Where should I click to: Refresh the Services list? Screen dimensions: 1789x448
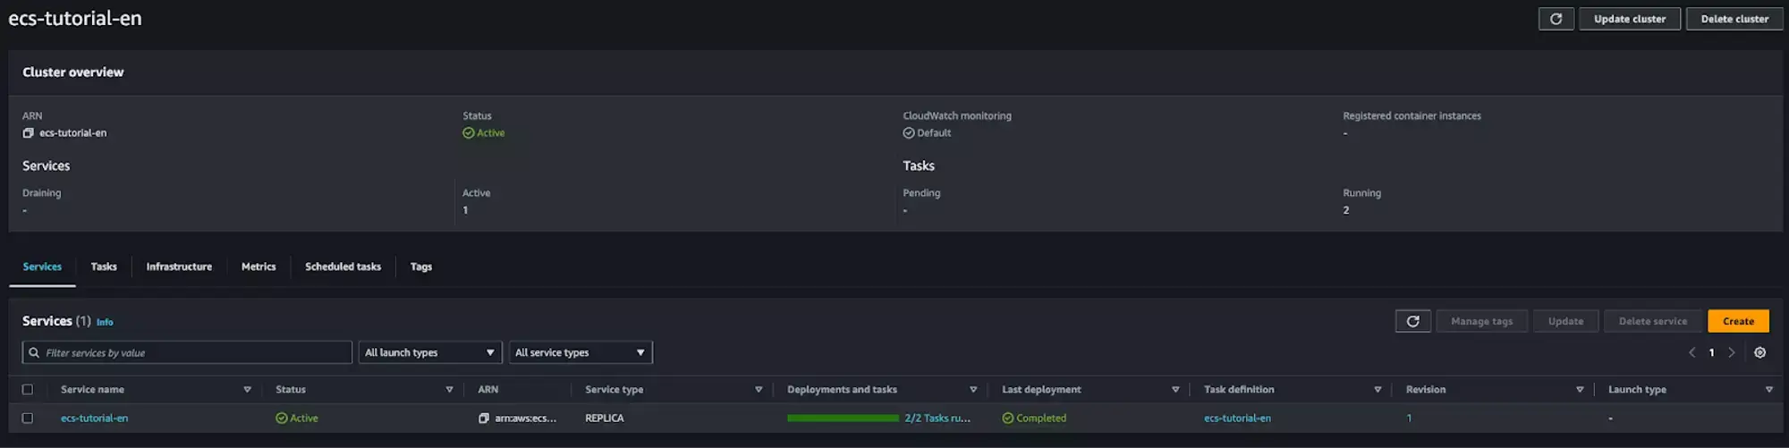pyautogui.click(x=1412, y=321)
